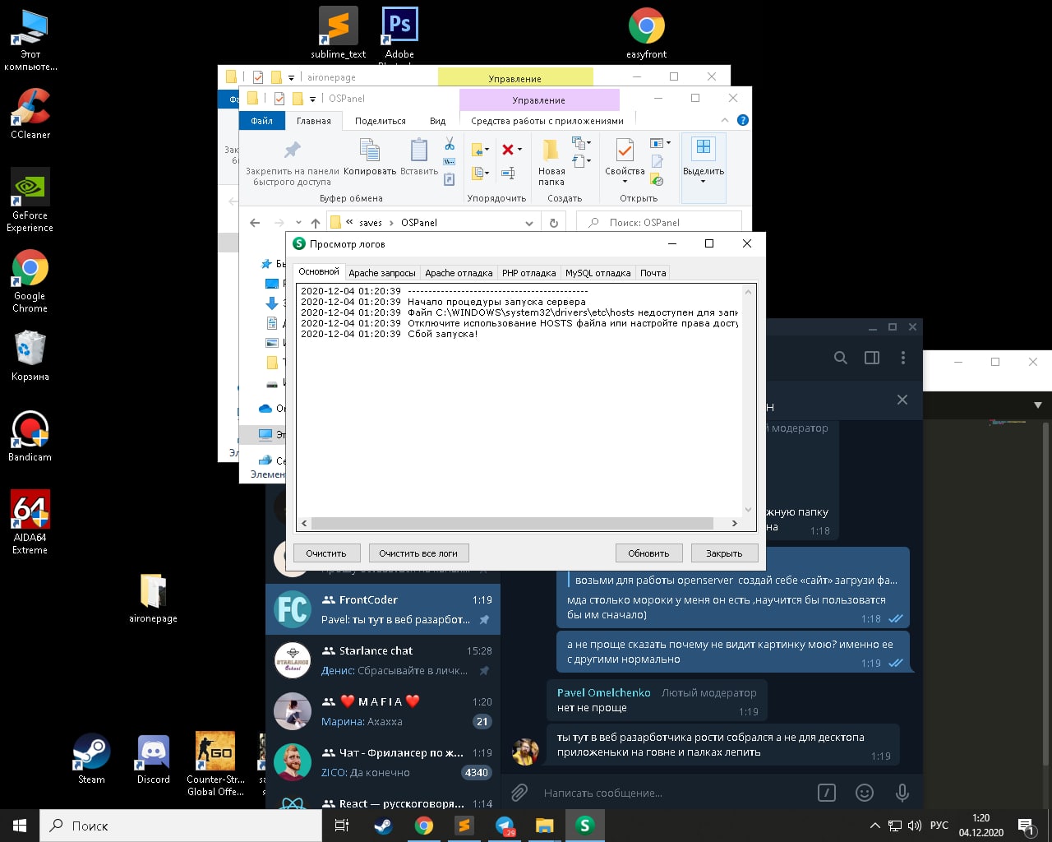
Task: Open Task View in taskbar
Action: [342, 826]
